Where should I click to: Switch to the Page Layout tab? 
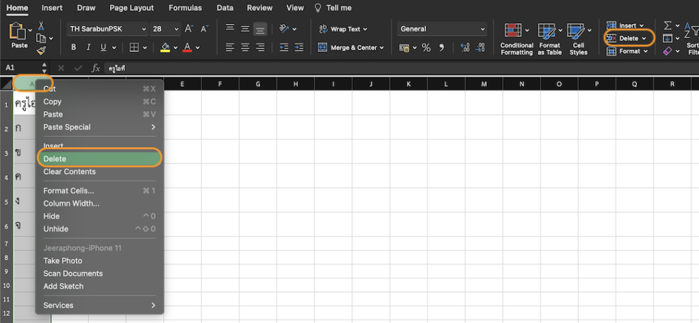pyautogui.click(x=132, y=8)
